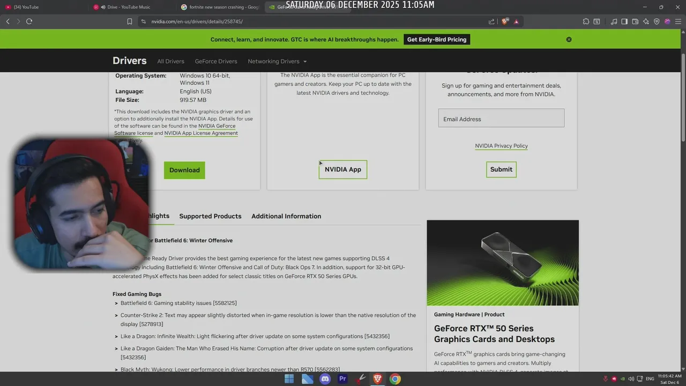The image size is (686, 386).
Task: Open the browser profile avatar icon
Action: (667, 21)
